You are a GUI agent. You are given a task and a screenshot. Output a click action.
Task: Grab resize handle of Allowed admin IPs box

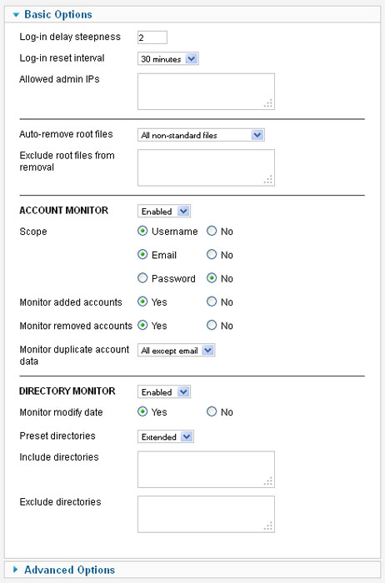coord(268,103)
